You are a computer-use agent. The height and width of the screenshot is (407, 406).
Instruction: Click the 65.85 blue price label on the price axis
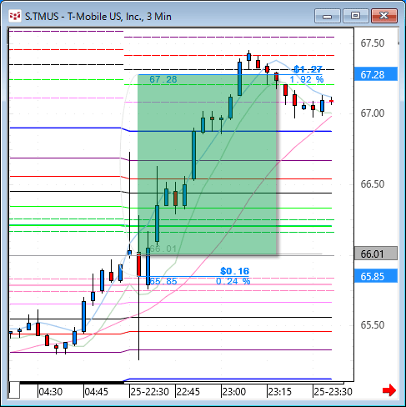click(376, 276)
